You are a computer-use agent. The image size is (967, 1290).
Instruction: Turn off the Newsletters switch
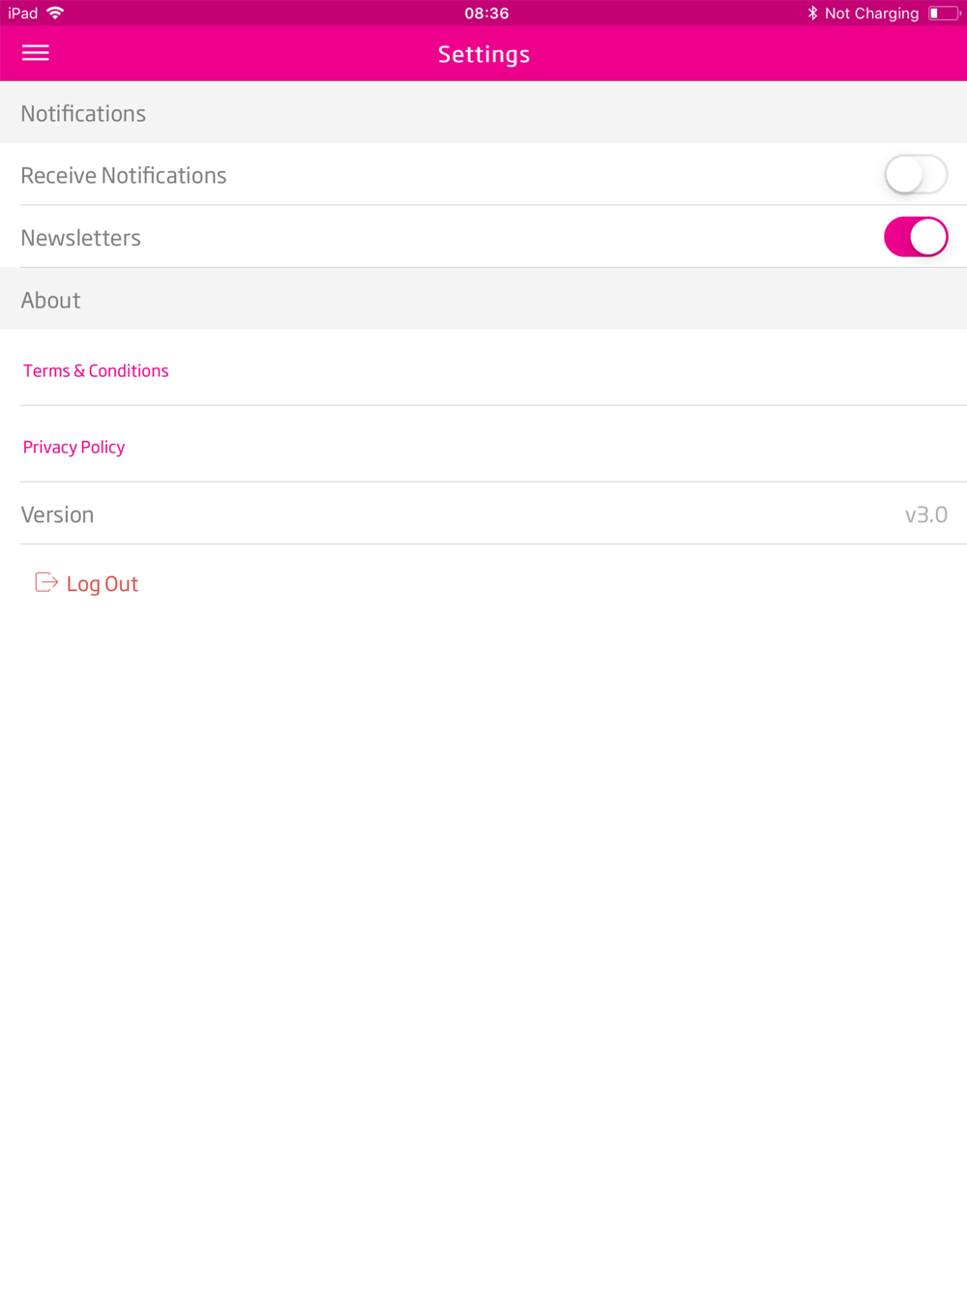[915, 237]
